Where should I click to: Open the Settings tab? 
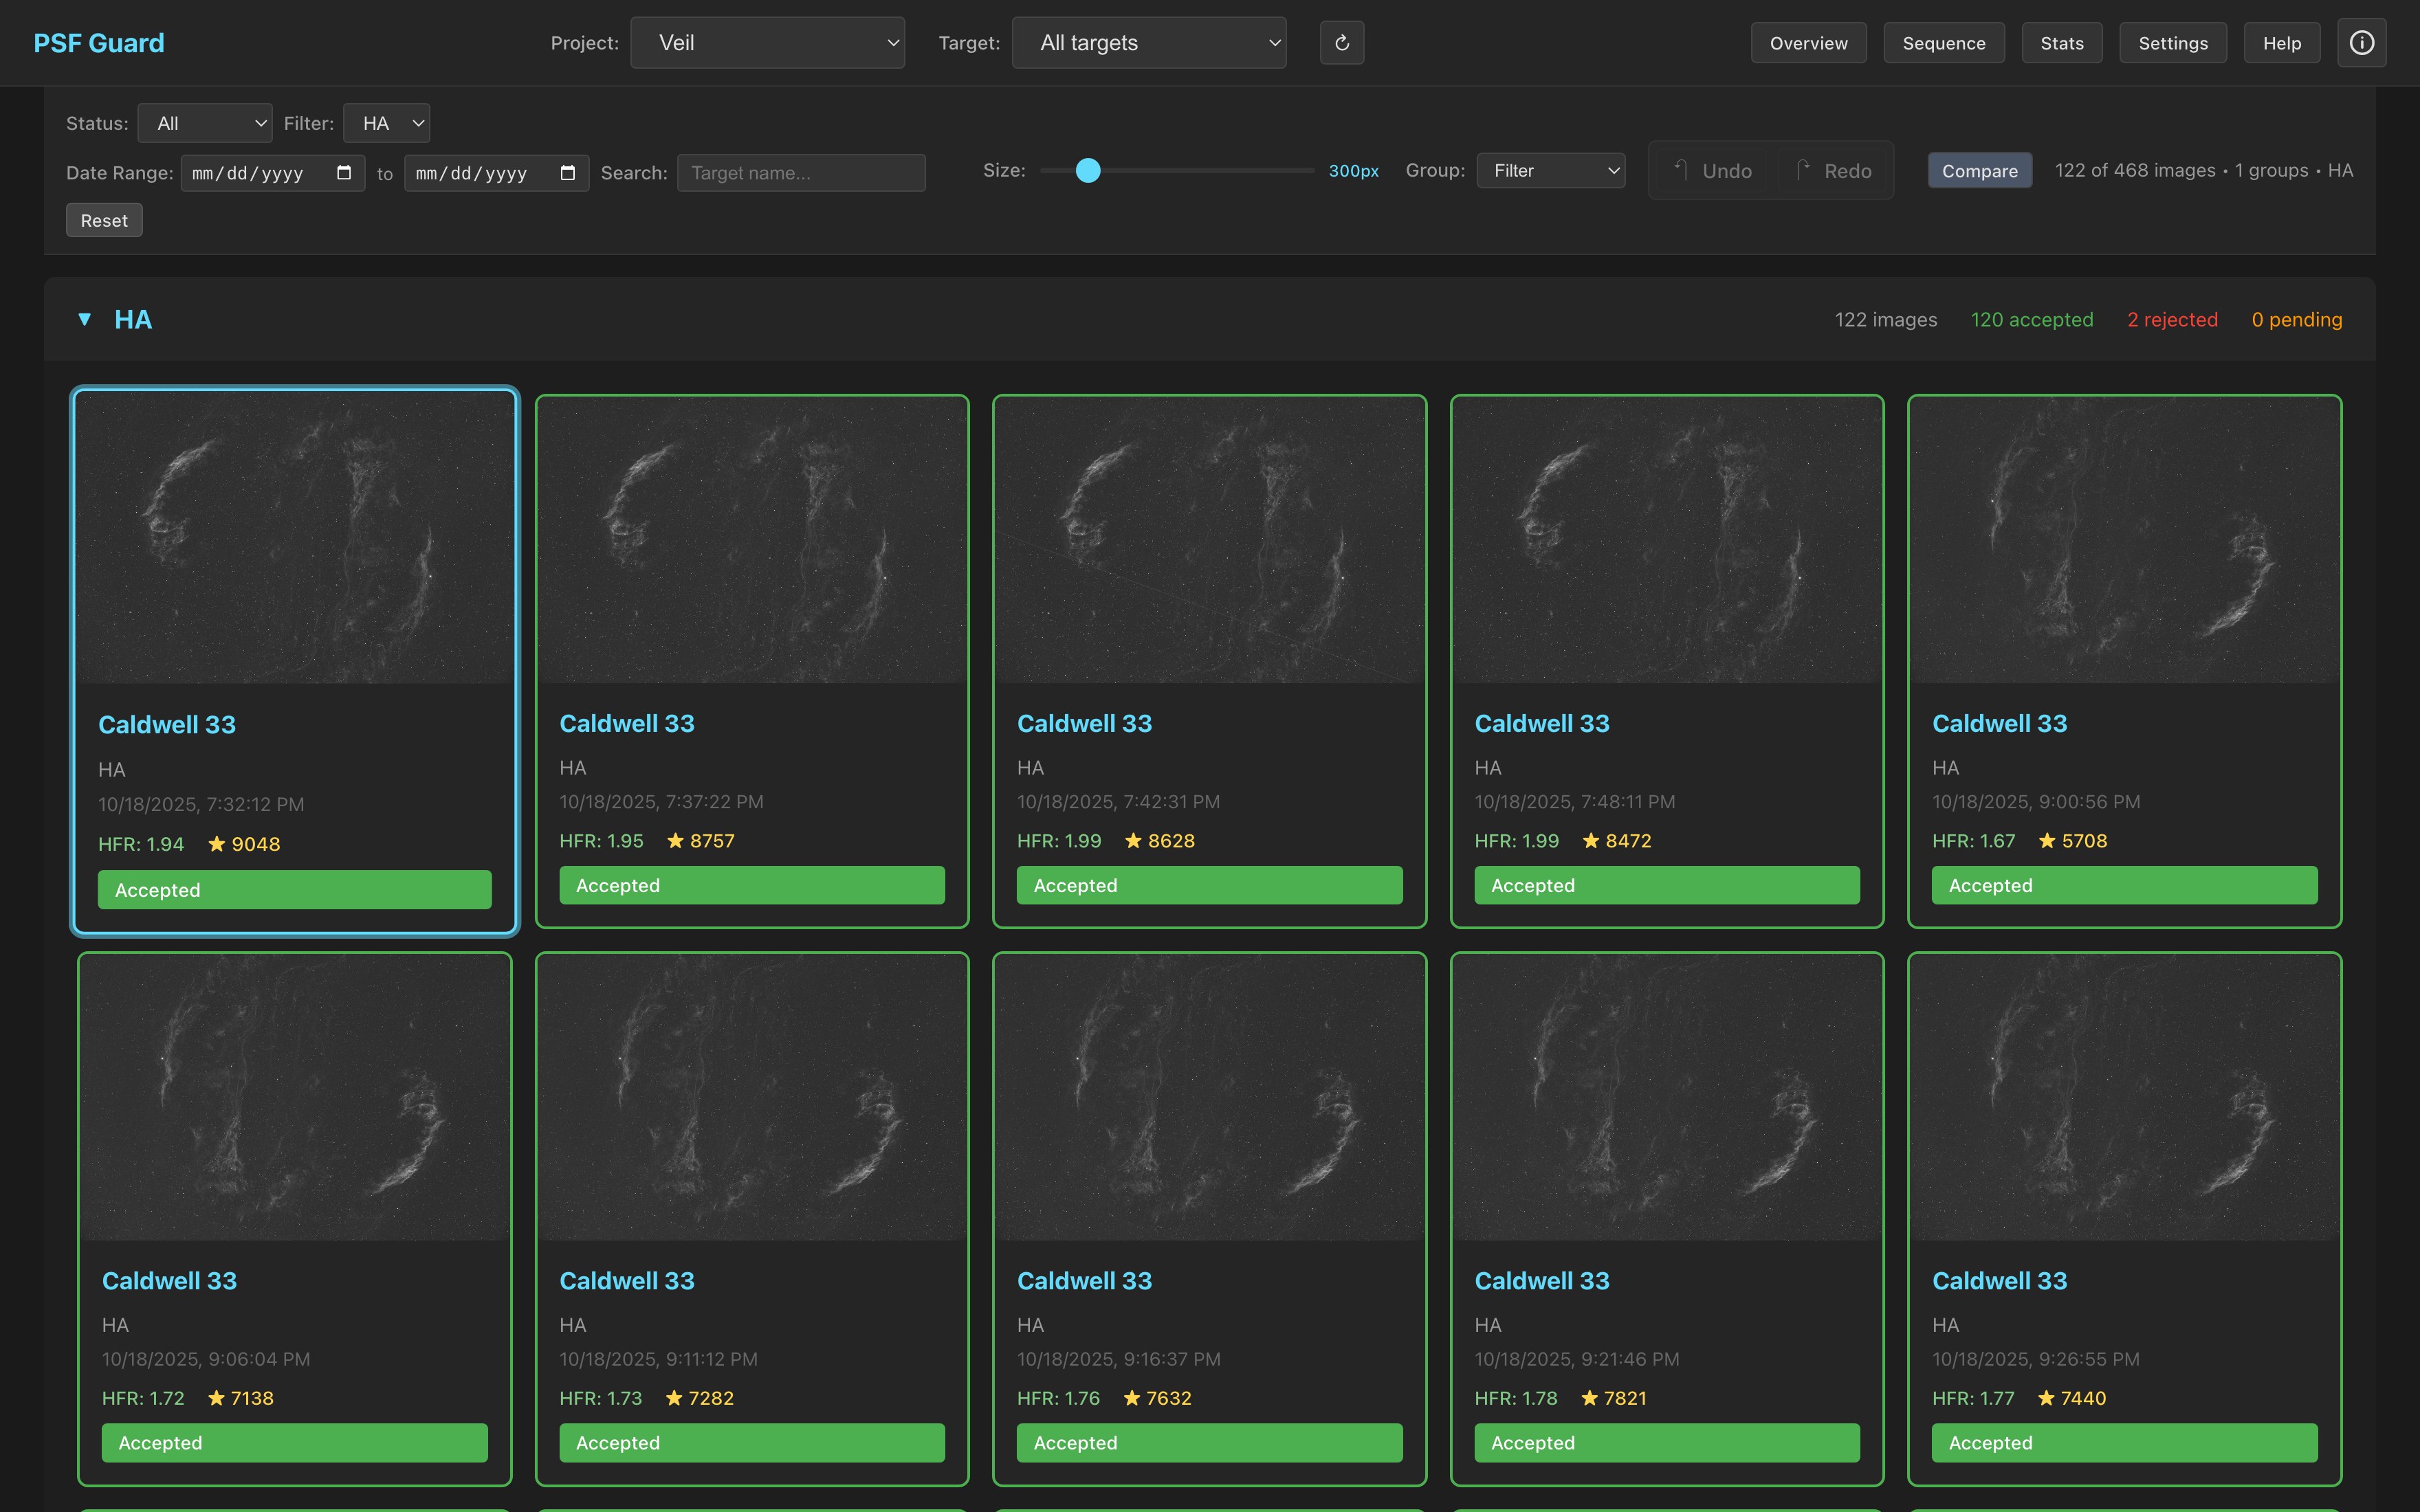tap(2173, 43)
